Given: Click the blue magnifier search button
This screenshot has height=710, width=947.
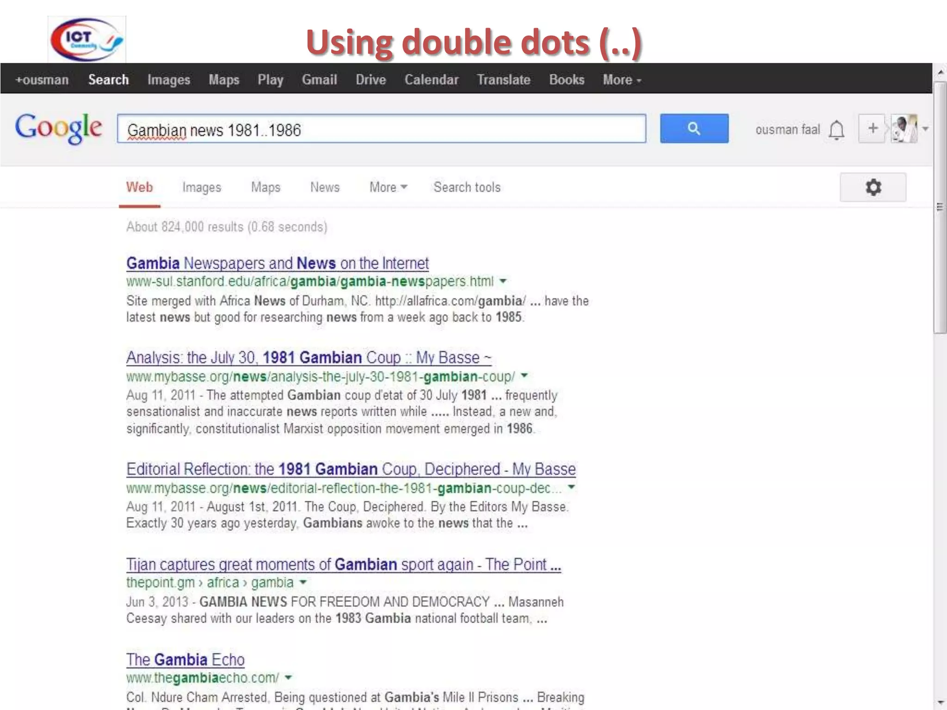Looking at the screenshot, I should click(x=694, y=128).
